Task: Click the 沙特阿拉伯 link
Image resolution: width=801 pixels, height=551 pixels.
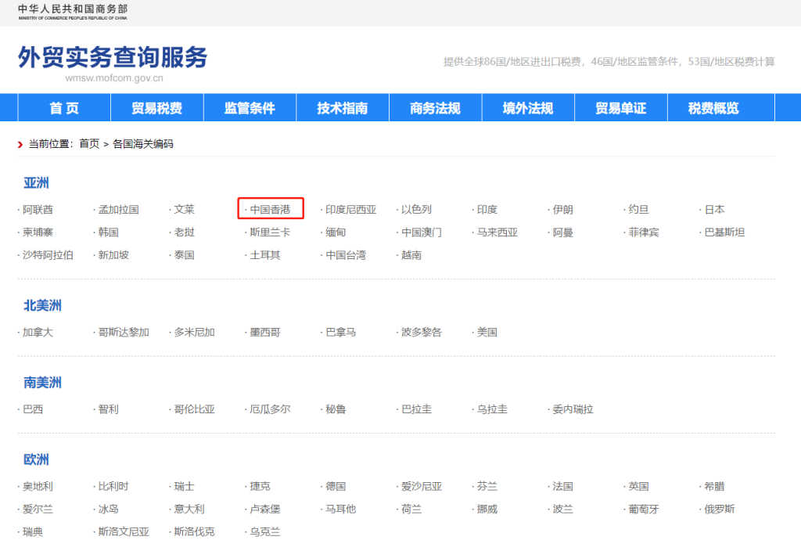Action: click(48, 255)
